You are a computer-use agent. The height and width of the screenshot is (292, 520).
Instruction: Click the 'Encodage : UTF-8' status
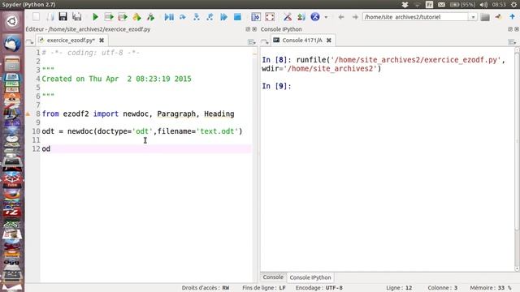(x=319, y=288)
